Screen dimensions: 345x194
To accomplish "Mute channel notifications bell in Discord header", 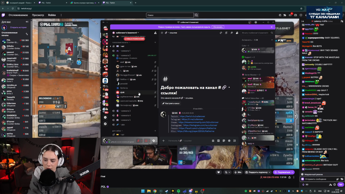I will click(x=226, y=33).
